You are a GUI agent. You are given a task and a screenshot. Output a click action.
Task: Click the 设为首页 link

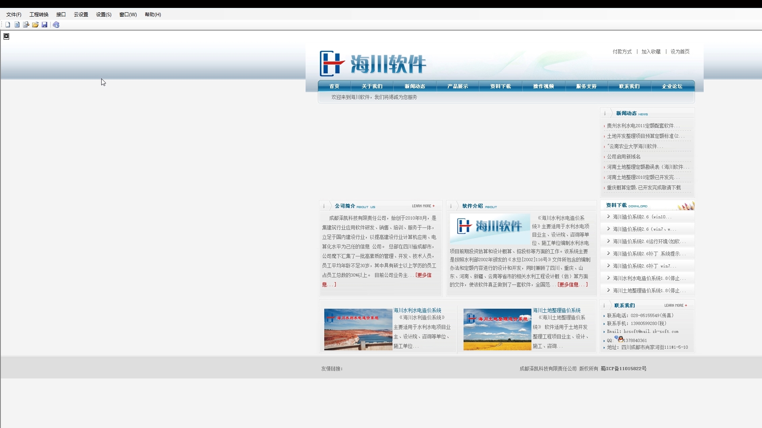pyautogui.click(x=680, y=52)
